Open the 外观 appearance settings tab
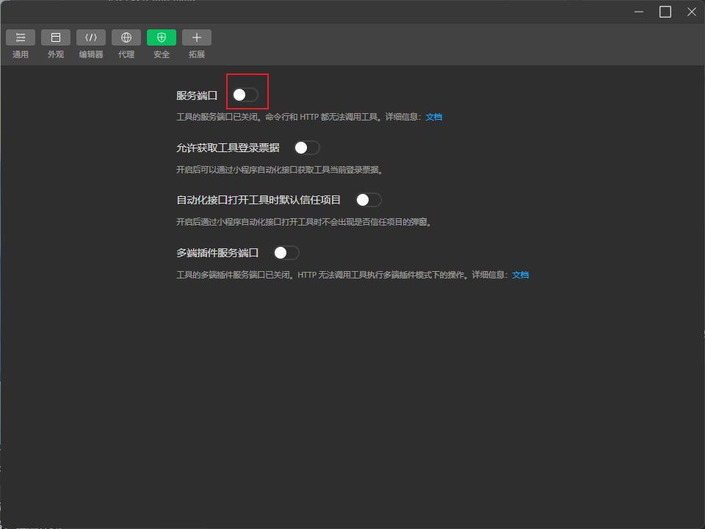 coord(56,44)
